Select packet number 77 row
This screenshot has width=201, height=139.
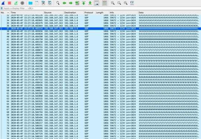[100, 136]
